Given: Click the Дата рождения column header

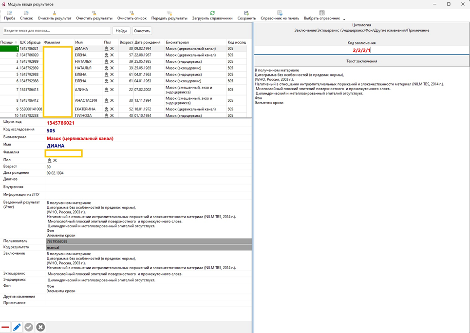Looking at the screenshot, I should (149, 42).
